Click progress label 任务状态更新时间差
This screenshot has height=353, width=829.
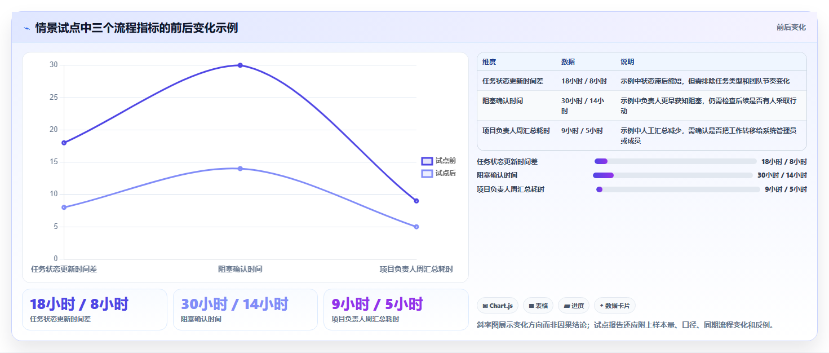point(507,161)
